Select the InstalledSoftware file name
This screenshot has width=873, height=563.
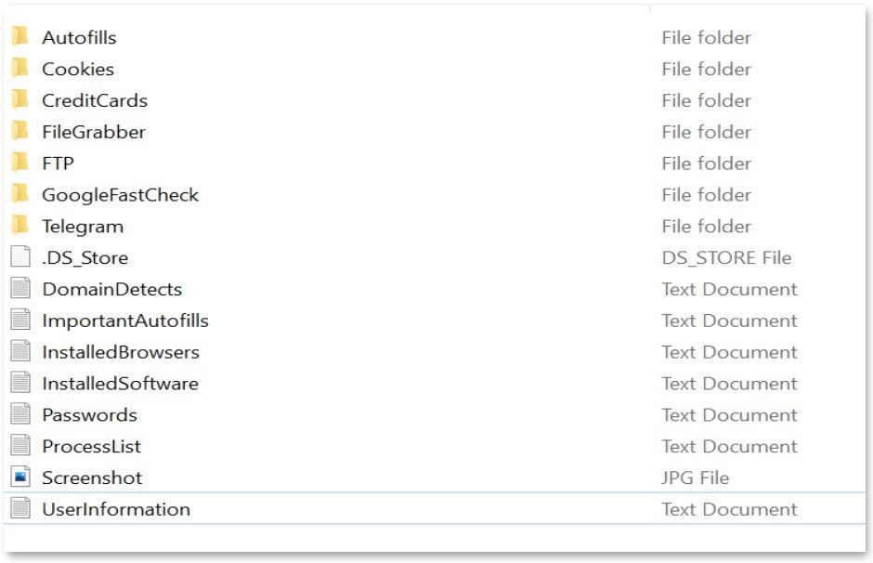tap(120, 384)
